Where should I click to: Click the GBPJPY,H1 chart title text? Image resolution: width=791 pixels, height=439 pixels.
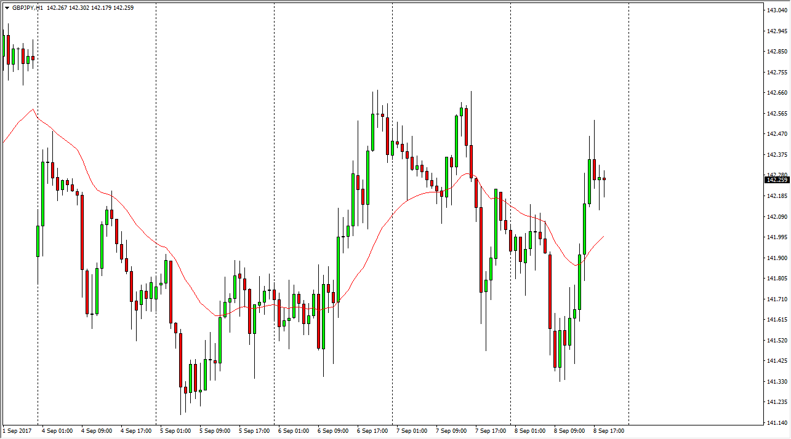click(x=27, y=8)
